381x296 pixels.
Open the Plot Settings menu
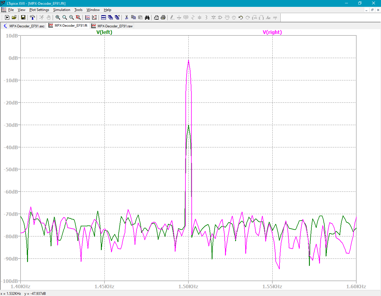tap(39, 10)
